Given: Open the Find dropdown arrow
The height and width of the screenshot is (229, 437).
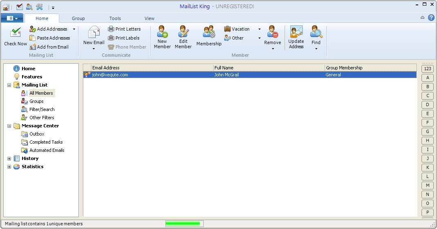Looking at the screenshot, I should coord(316,49).
